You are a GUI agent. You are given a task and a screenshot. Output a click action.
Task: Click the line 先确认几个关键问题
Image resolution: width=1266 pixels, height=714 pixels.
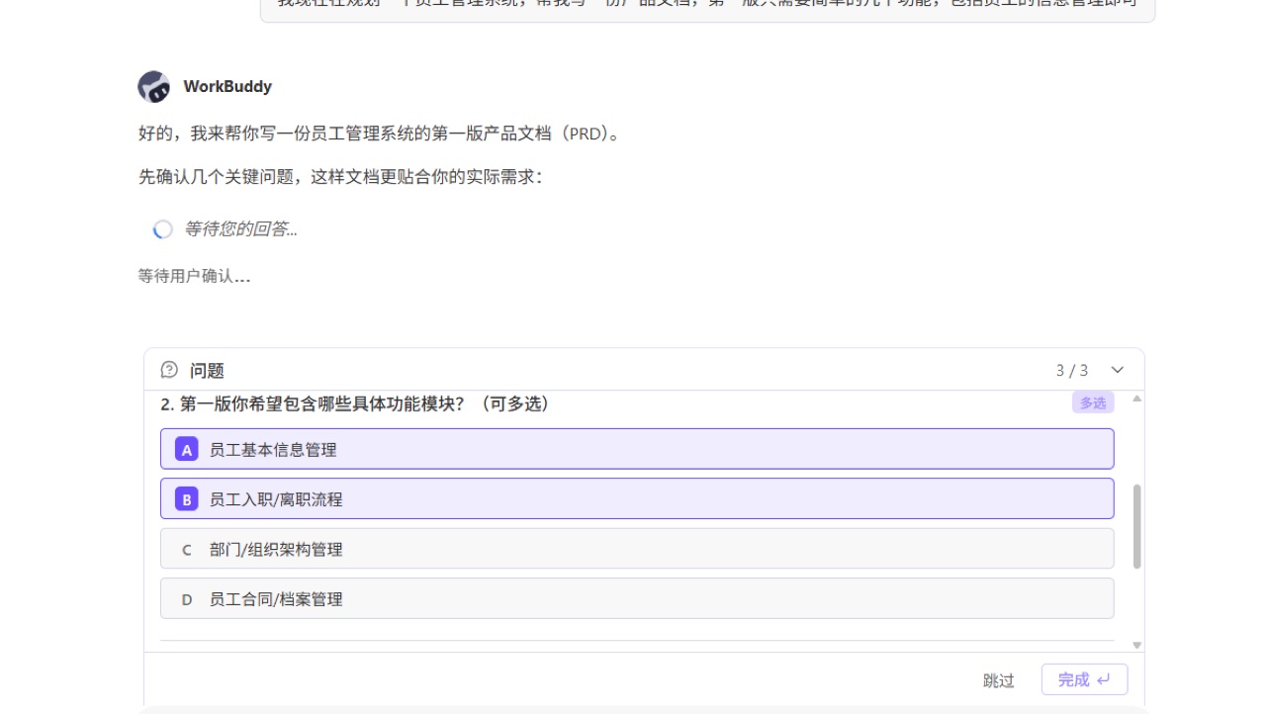point(341,177)
